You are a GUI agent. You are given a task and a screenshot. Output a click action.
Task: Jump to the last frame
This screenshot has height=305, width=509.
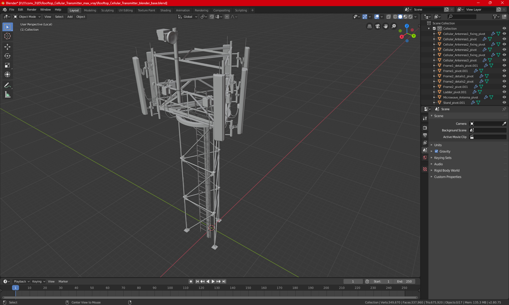(224, 281)
